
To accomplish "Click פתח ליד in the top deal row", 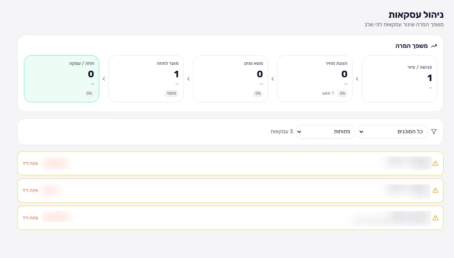I will pyautogui.click(x=30, y=163).
